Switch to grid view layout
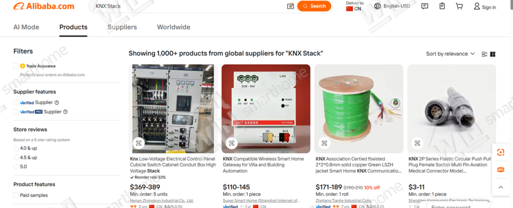This screenshot has height=208, width=513. point(493,54)
